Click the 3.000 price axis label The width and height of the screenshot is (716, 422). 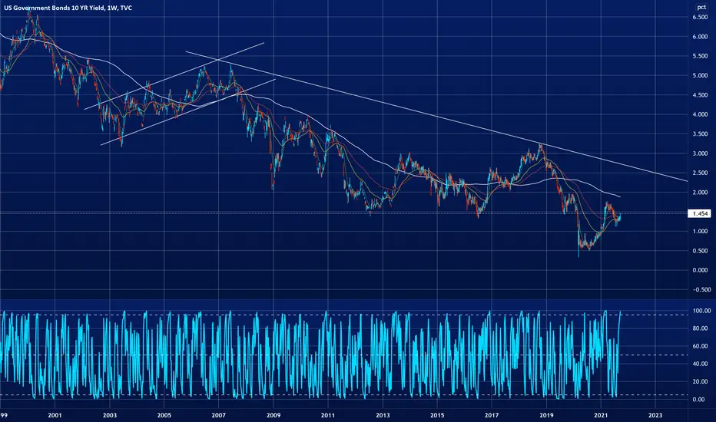pos(700,153)
